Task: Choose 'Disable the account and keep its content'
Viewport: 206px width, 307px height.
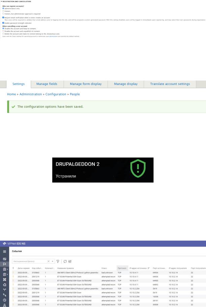Action: (x=3, y=29)
